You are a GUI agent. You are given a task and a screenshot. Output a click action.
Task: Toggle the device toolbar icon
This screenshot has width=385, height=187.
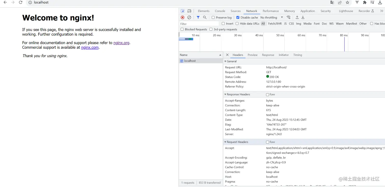click(x=189, y=11)
